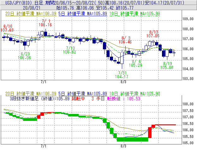This screenshot has width=197, height=150.
Task: Click the 8/3 date on upper chart axis
Action: (123, 82)
